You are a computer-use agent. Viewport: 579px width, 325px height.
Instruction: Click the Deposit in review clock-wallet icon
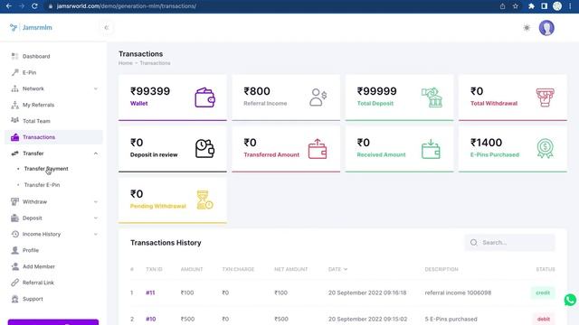205,148
